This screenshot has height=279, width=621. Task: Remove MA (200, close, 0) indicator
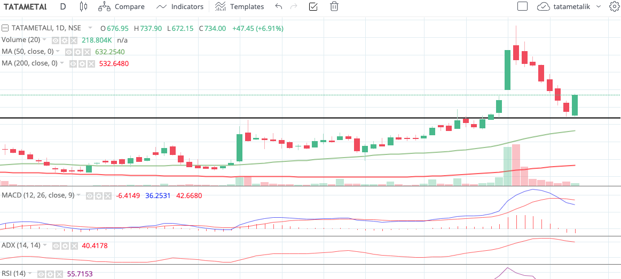tap(91, 63)
